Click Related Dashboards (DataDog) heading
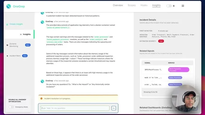Image resolution: width=205 pixels, height=115 pixels. click(x=156, y=108)
